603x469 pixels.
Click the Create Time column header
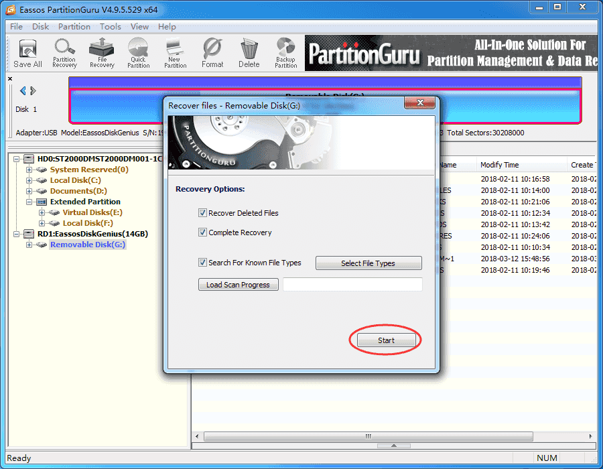(x=583, y=165)
